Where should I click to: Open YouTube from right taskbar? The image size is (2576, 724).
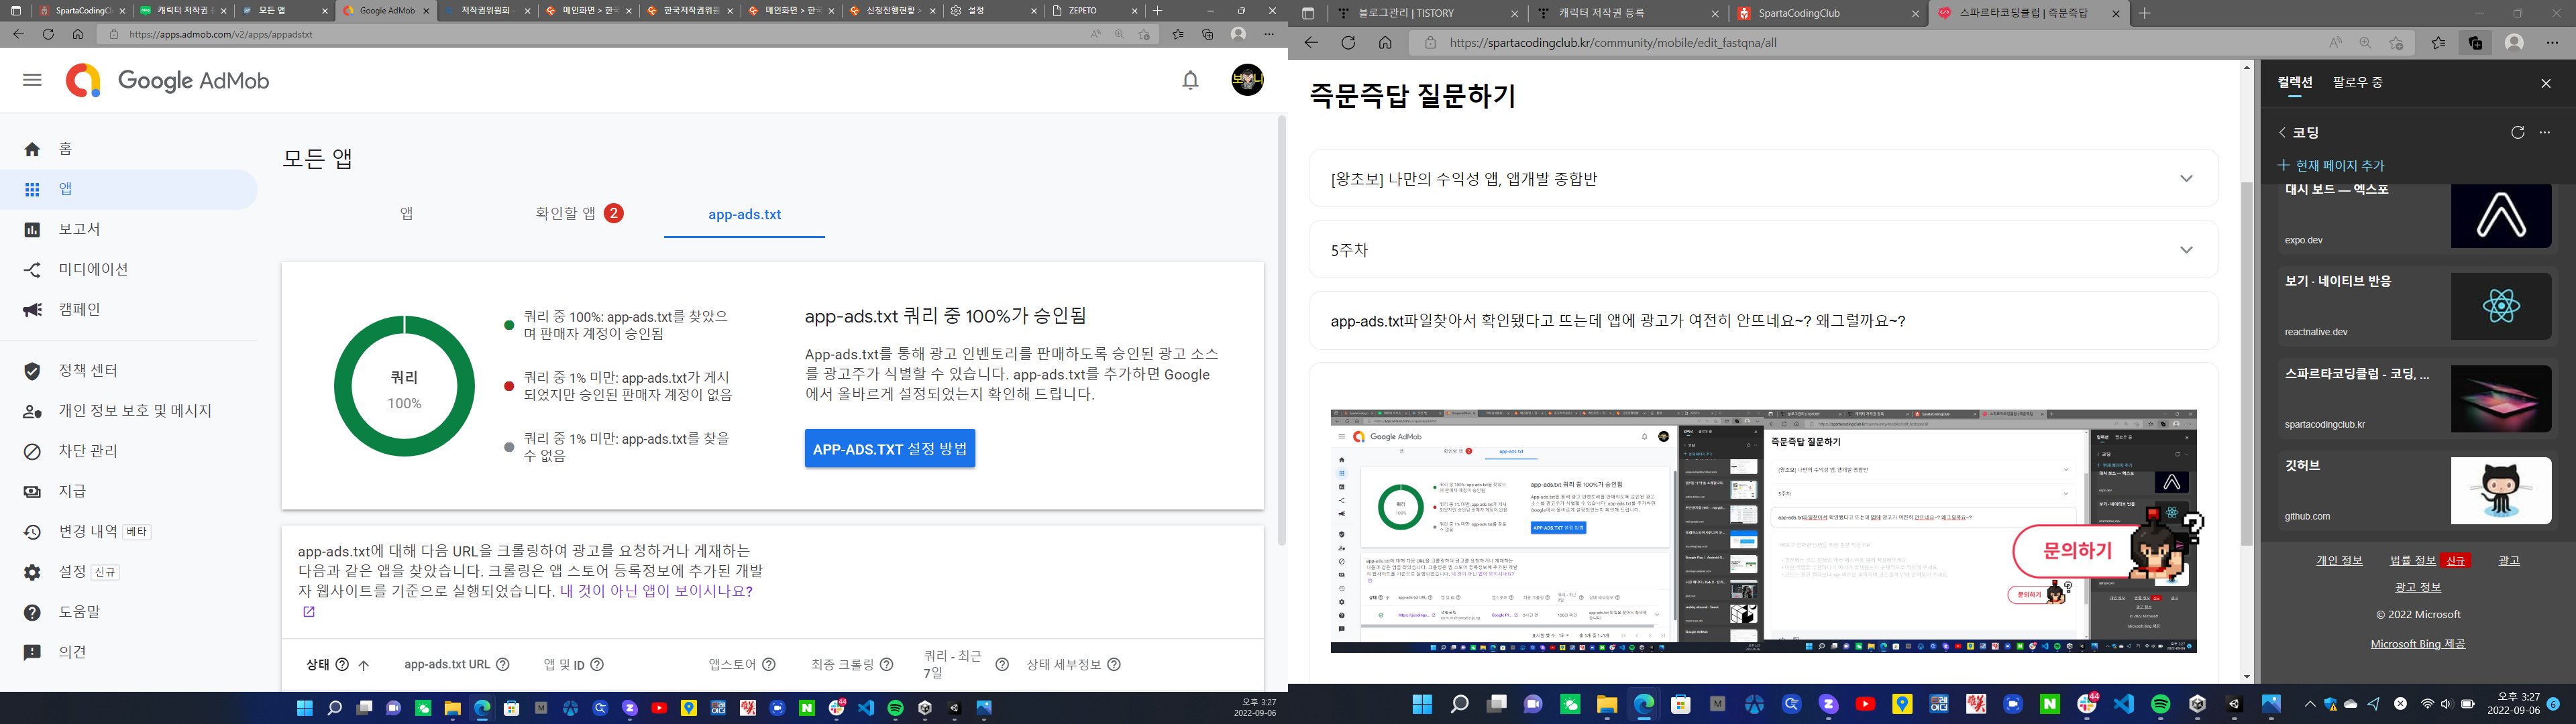click(1864, 704)
